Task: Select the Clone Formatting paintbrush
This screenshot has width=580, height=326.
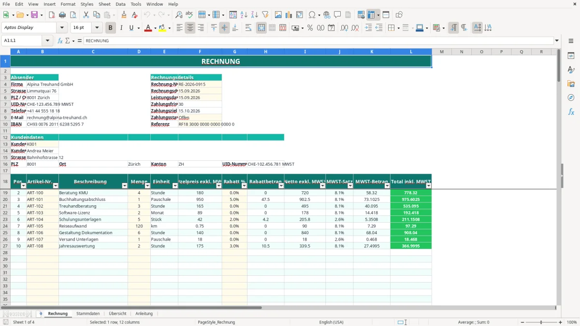Action: click(124, 15)
